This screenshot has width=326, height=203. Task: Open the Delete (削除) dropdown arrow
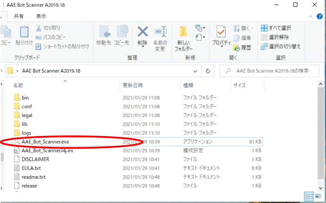(x=143, y=46)
